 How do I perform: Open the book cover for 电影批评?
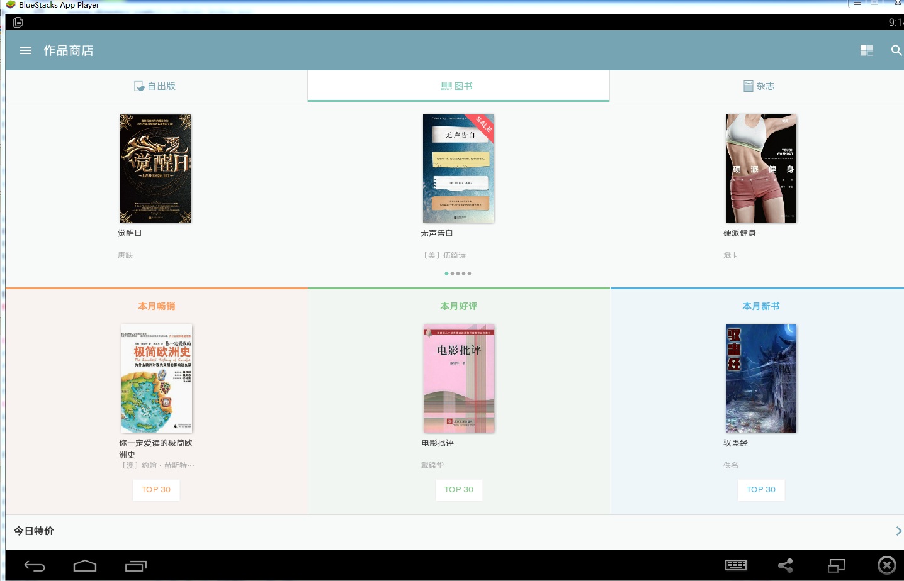(x=459, y=378)
